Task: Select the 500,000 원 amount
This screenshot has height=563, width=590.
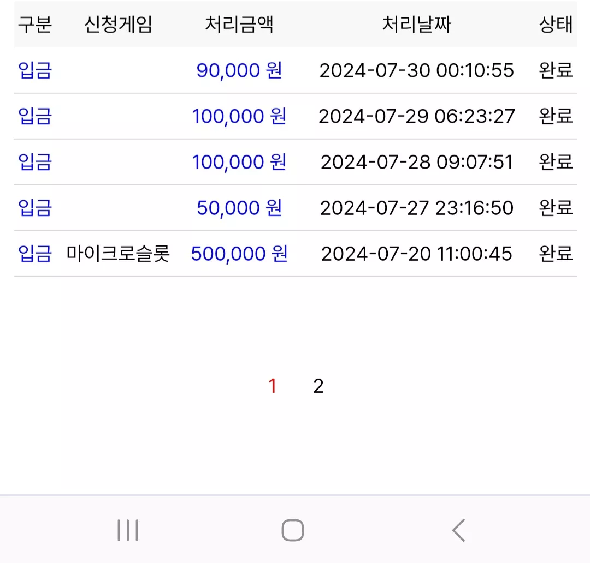Action: (x=239, y=254)
